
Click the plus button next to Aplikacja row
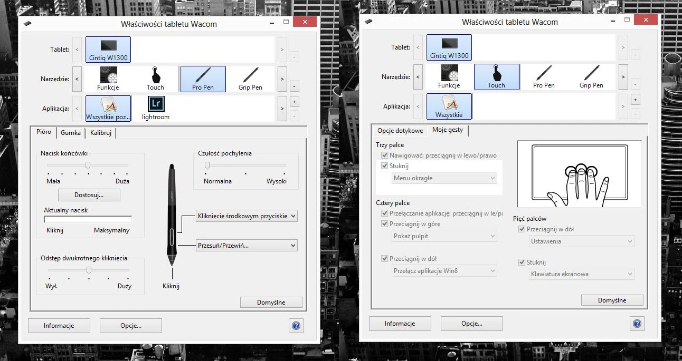click(x=294, y=101)
